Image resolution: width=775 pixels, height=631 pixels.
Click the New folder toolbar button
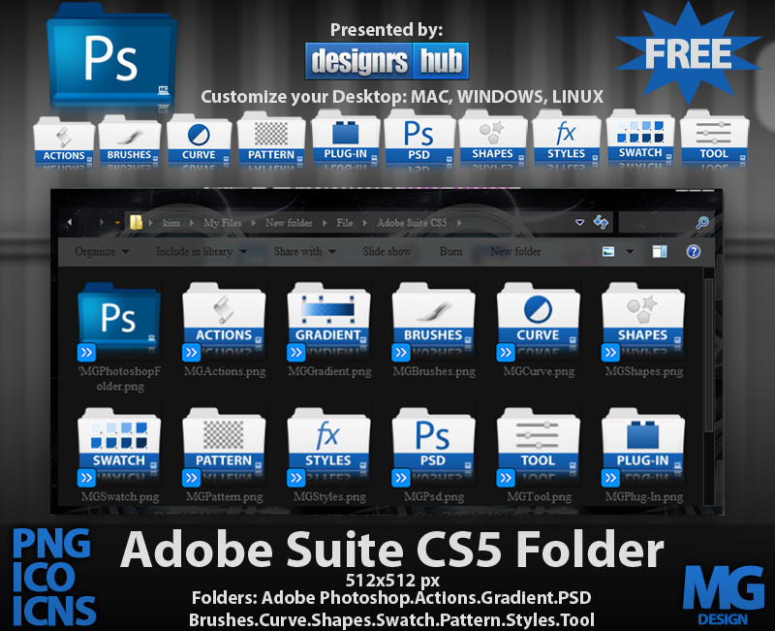(x=515, y=252)
